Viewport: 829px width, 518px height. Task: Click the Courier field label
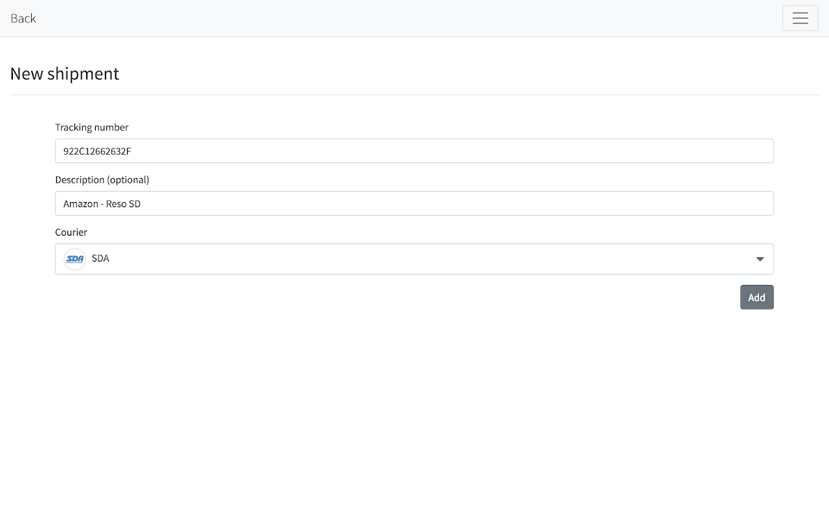pos(71,232)
